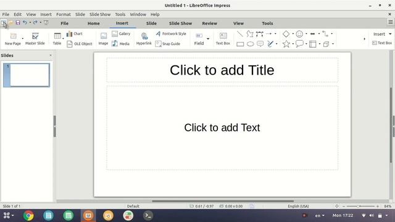
Task: Select the speech bubble Callout shapes tool
Action: point(299,44)
